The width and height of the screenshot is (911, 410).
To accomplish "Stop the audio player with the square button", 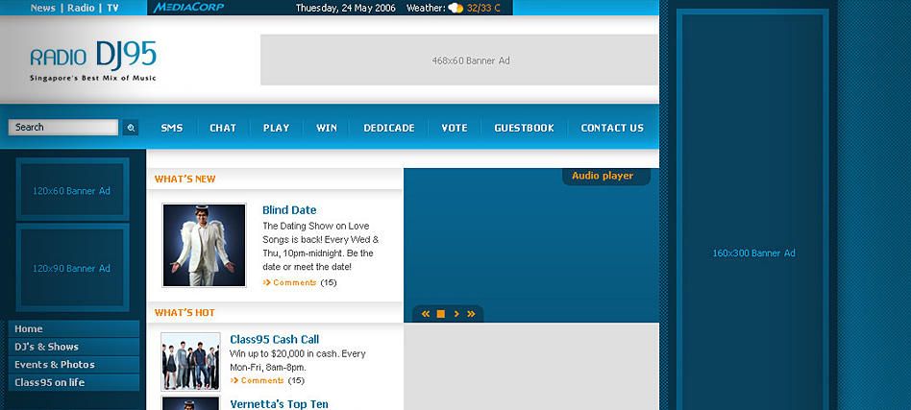I will pos(441,314).
